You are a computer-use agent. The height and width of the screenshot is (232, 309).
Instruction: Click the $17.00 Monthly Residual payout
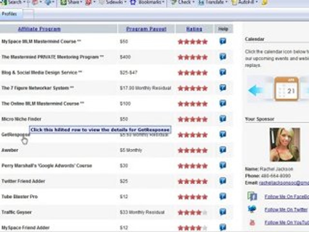[145, 88]
